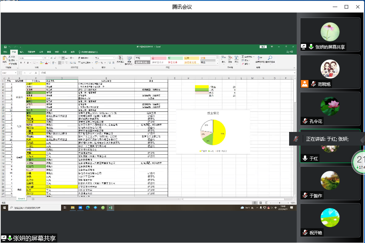Viewport: 365px width, 243px height.
Task: Click the orange host icon beside 范晓旭
Action: coord(305,84)
